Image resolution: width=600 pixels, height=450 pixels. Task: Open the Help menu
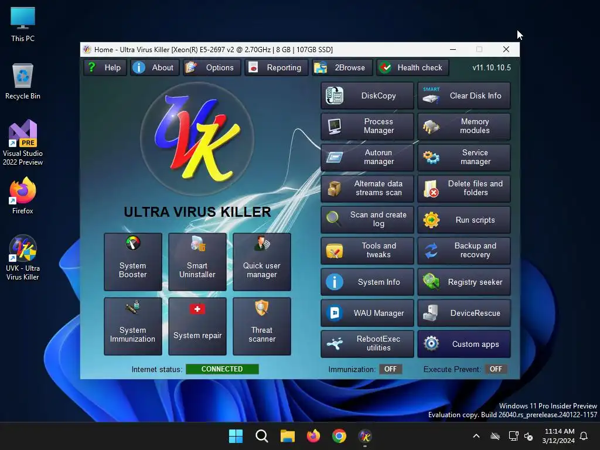(105, 68)
